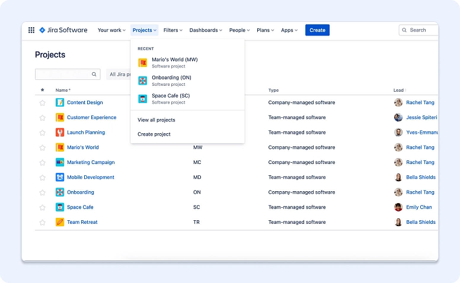Select Mario's World (MW) from recent projects
460x283 pixels.
187,62
